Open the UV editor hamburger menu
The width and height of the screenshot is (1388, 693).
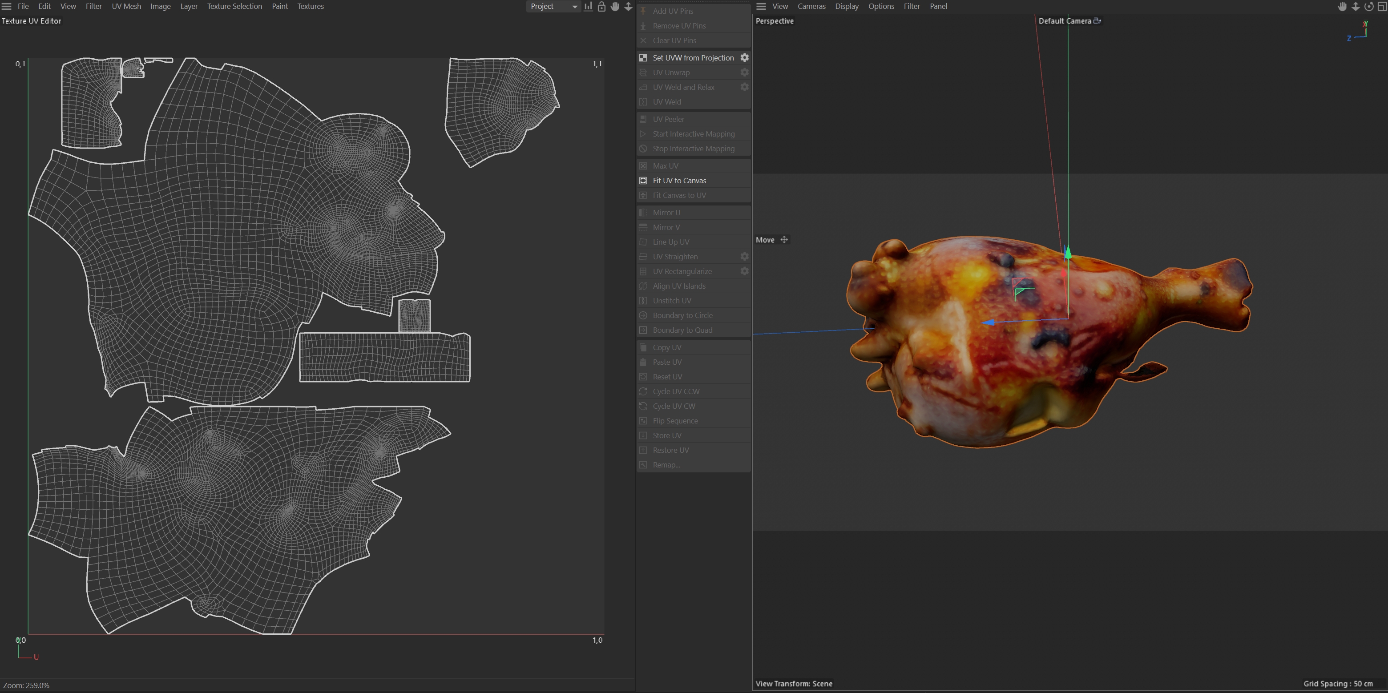(x=7, y=7)
